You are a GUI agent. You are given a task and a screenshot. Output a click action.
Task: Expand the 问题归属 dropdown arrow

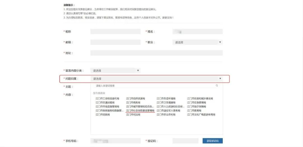220,79
